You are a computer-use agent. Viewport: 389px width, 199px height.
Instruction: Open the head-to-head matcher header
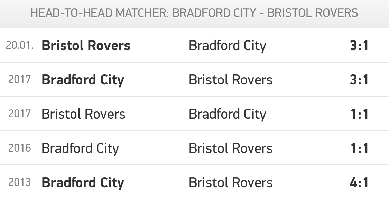pyautogui.click(x=194, y=13)
